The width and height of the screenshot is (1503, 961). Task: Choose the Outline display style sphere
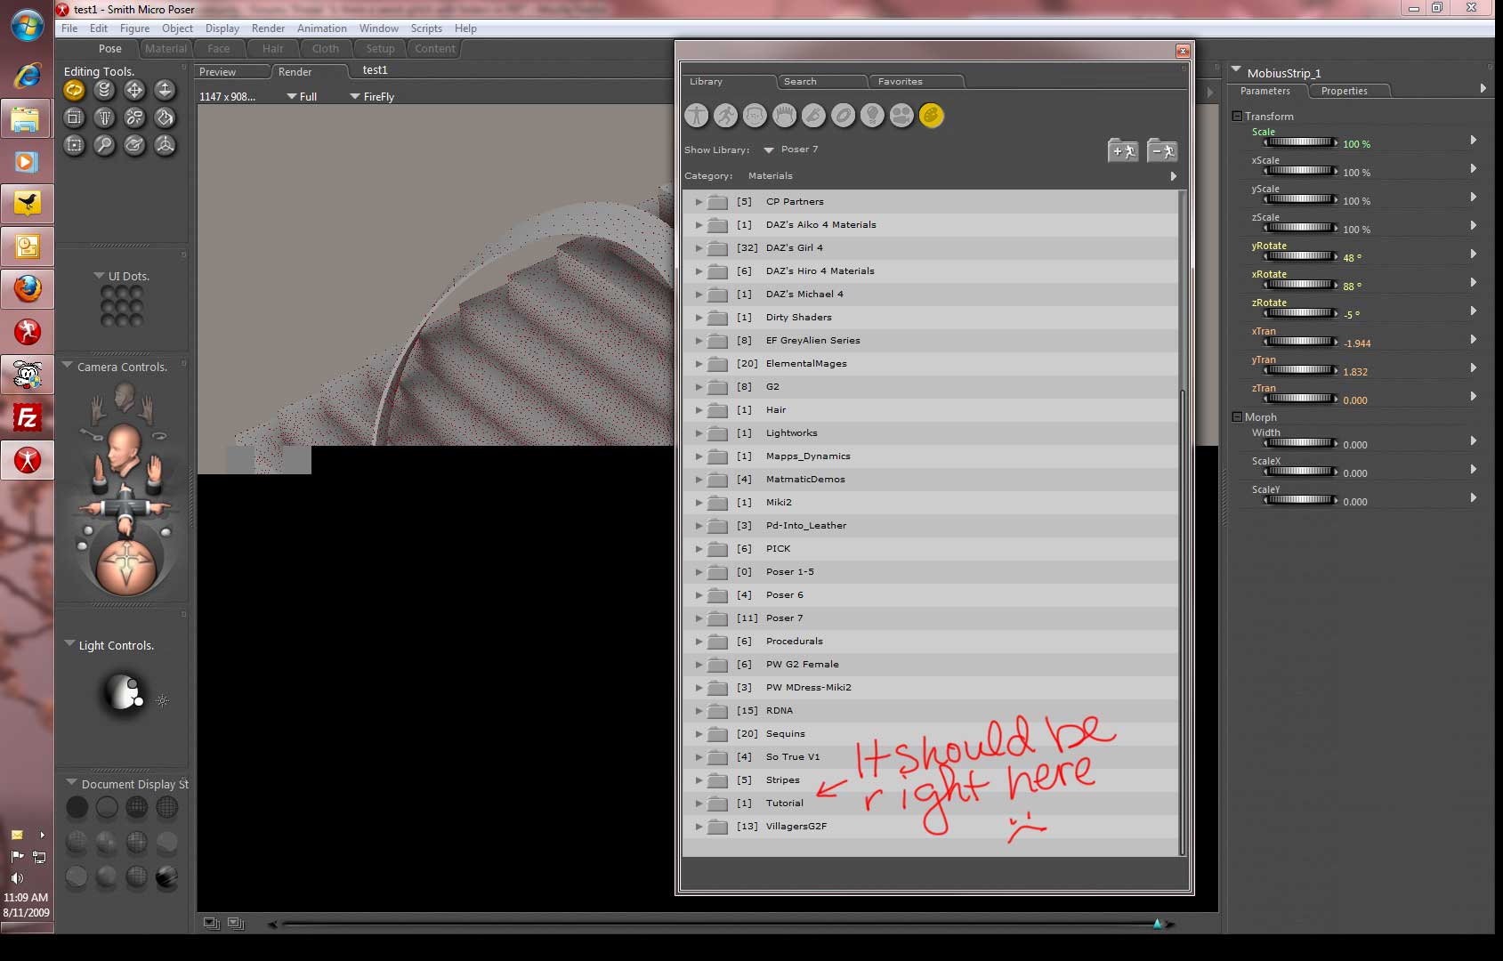click(x=107, y=807)
